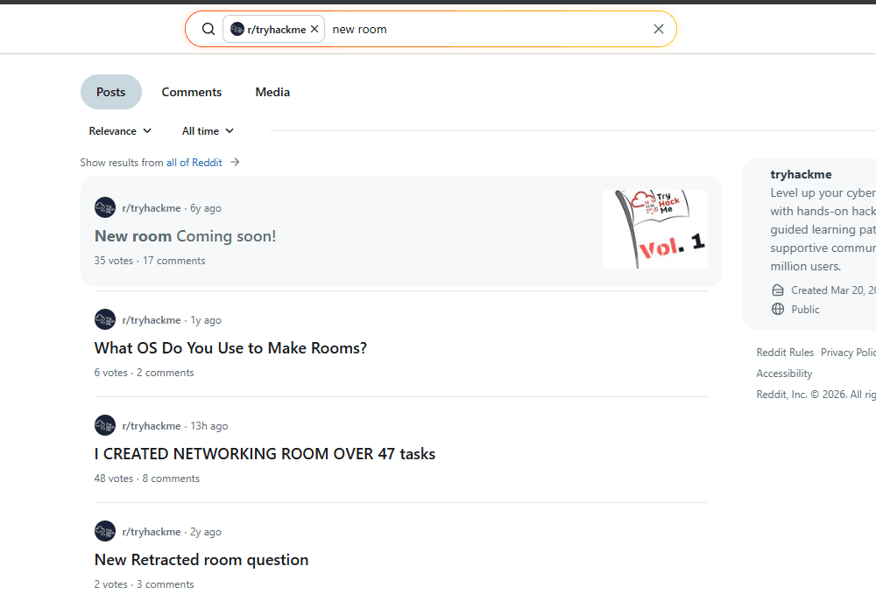
Task: Click avatar on What OS Do You Use post
Action: click(x=105, y=320)
